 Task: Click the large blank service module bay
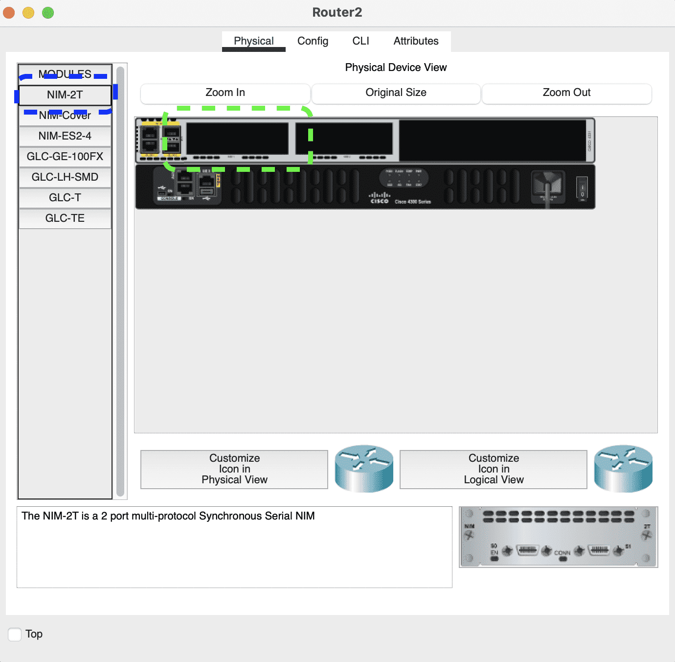tap(493, 140)
